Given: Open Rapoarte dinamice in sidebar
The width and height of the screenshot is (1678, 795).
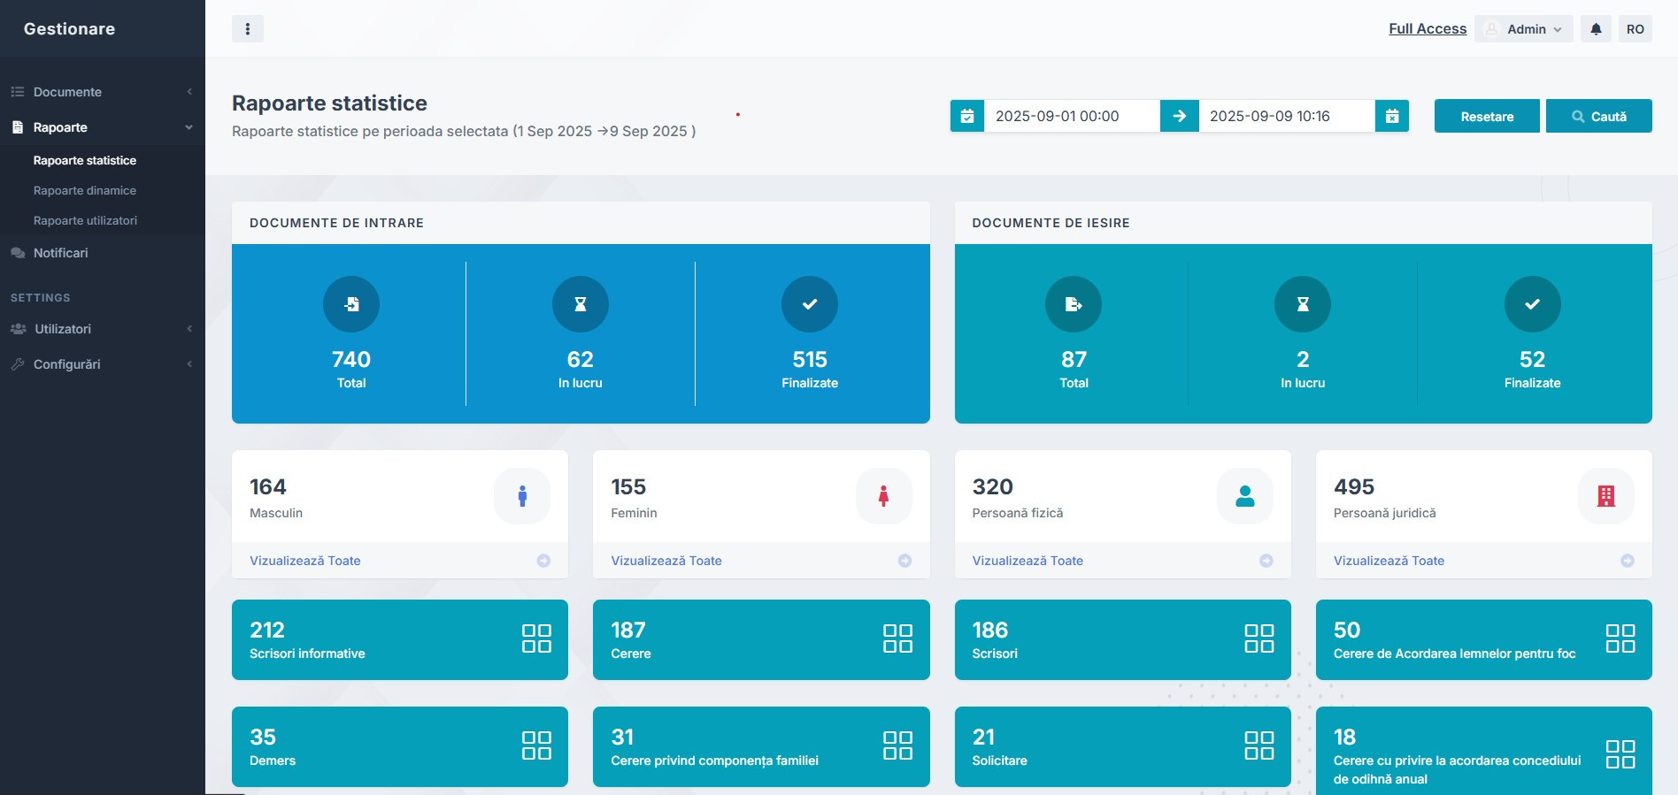Looking at the screenshot, I should [85, 191].
